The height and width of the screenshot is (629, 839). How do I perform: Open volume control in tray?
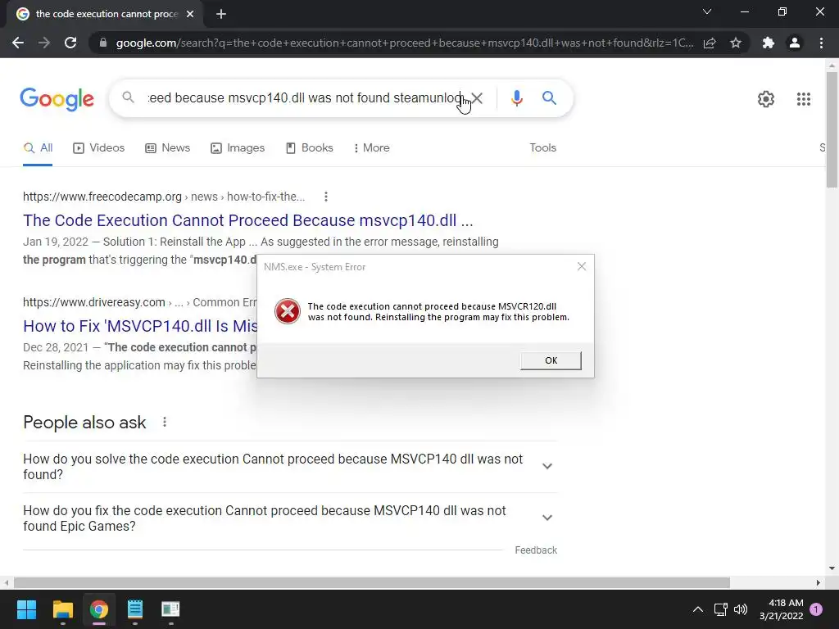pyautogui.click(x=741, y=609)
